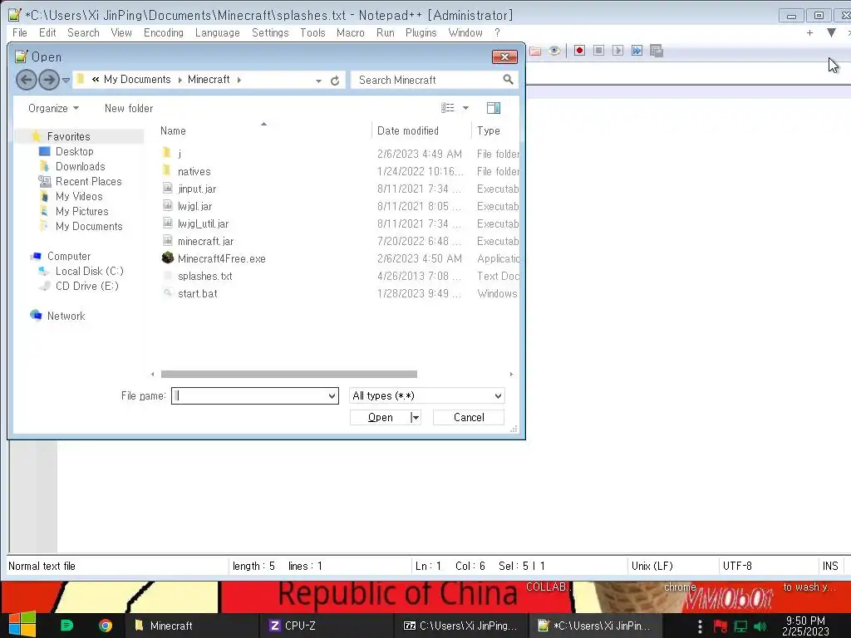Screen dimensions: 851x638
Task: Cancel the Open dialog
Action: pos(469,417)
